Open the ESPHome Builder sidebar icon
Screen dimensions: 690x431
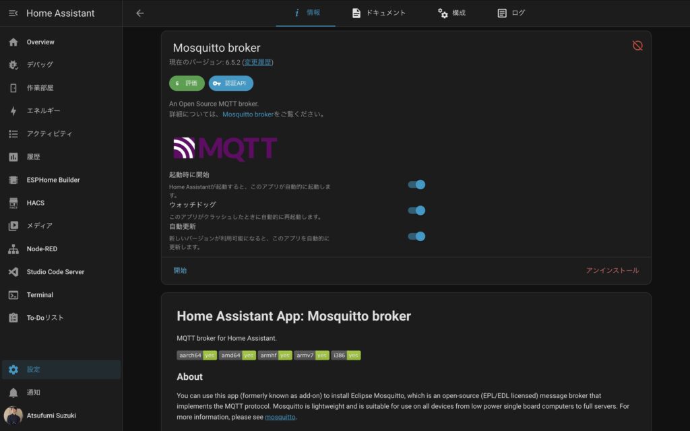(x=13, y=180)
